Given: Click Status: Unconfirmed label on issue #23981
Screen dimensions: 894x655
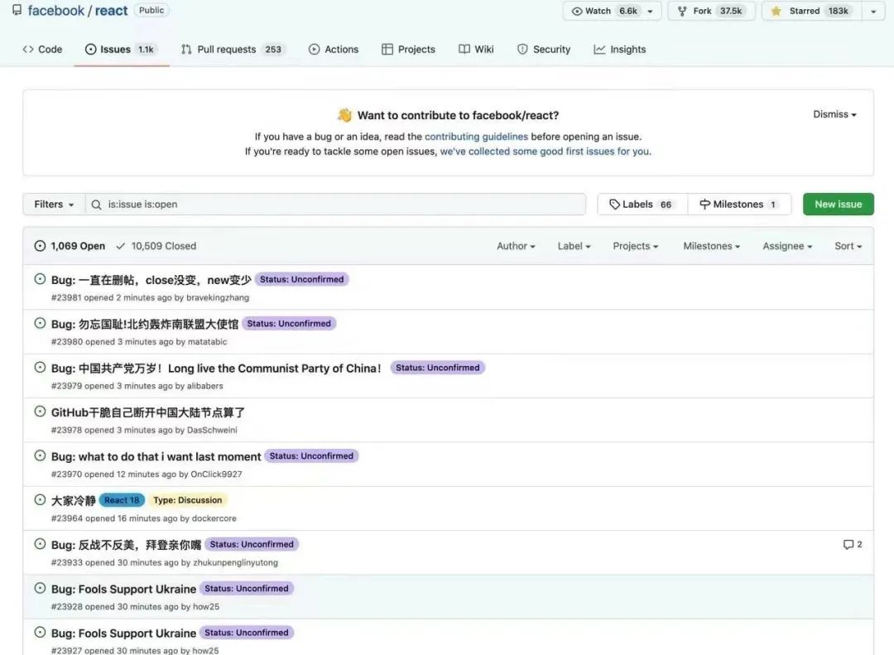Looking at the screenshot, I should coord(301,279).
